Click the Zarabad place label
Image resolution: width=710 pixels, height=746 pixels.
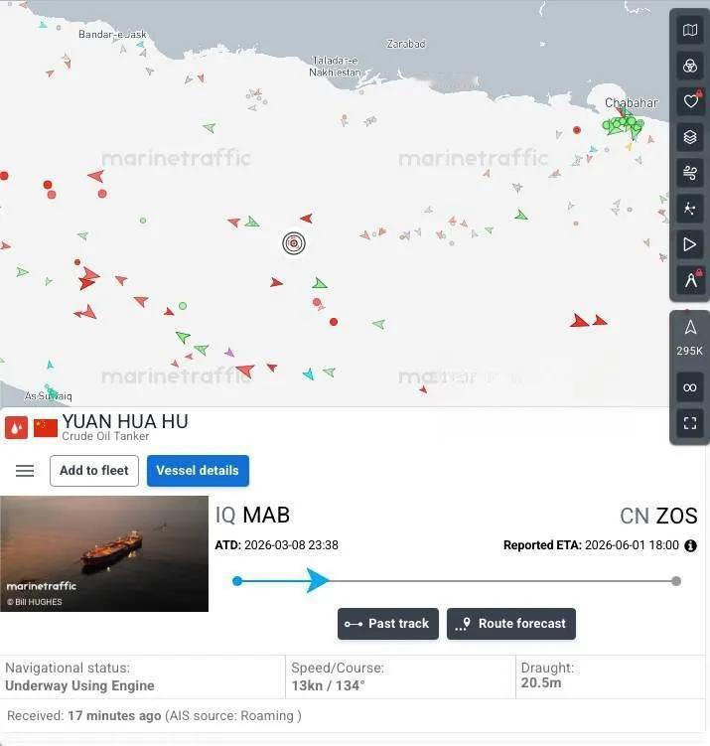pos(406,44)
